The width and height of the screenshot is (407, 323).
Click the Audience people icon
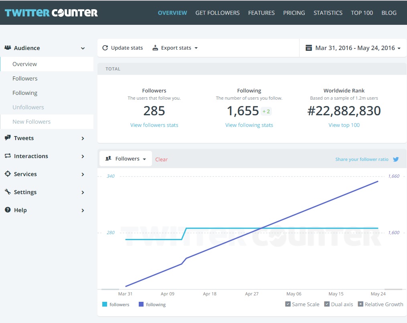(x=8, y=48)
